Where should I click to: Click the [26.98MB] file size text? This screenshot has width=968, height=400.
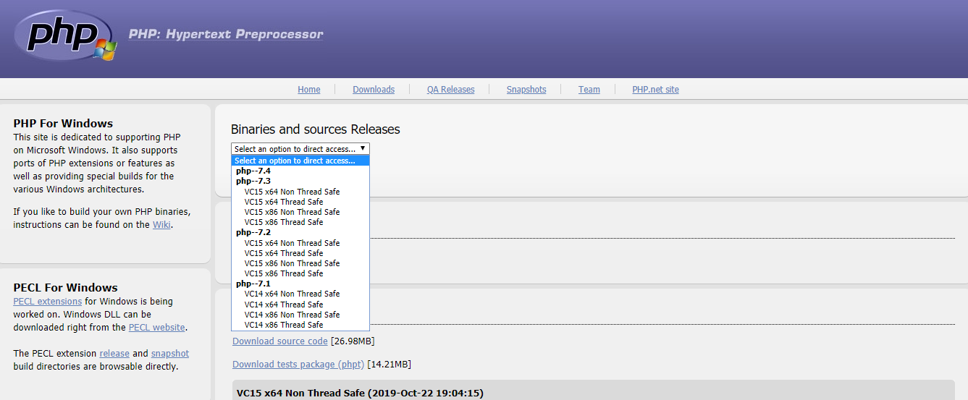pyautogui.click(x=353, y=341)
